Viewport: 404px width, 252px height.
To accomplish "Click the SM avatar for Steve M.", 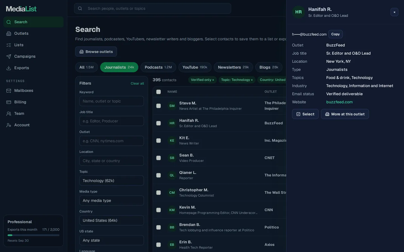I will tap(172, 106).
